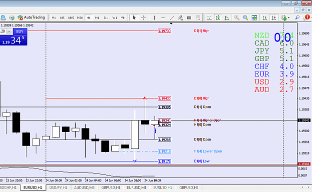Switch chart to line chart style
The width and height of the screenshot is (312, 192).
point(227,17)
